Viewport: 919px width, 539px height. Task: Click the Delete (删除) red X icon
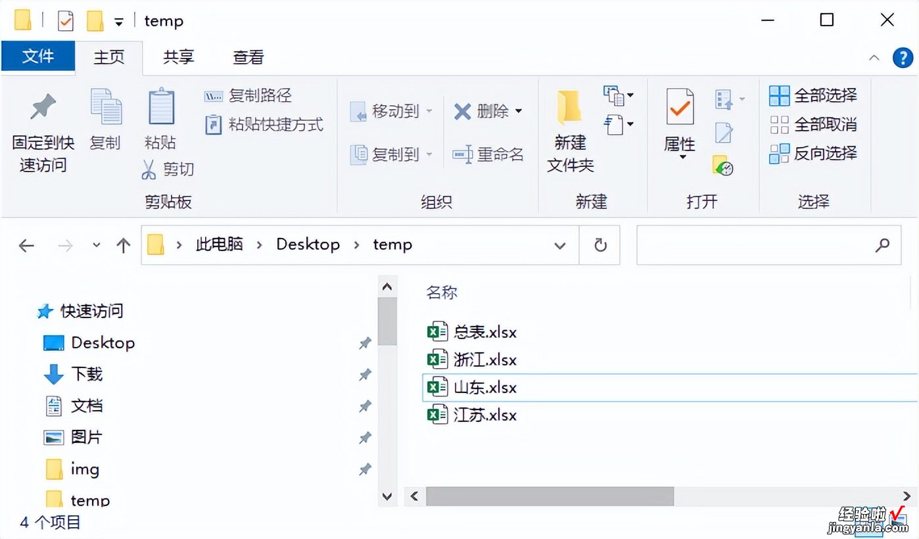pos(463,112)
